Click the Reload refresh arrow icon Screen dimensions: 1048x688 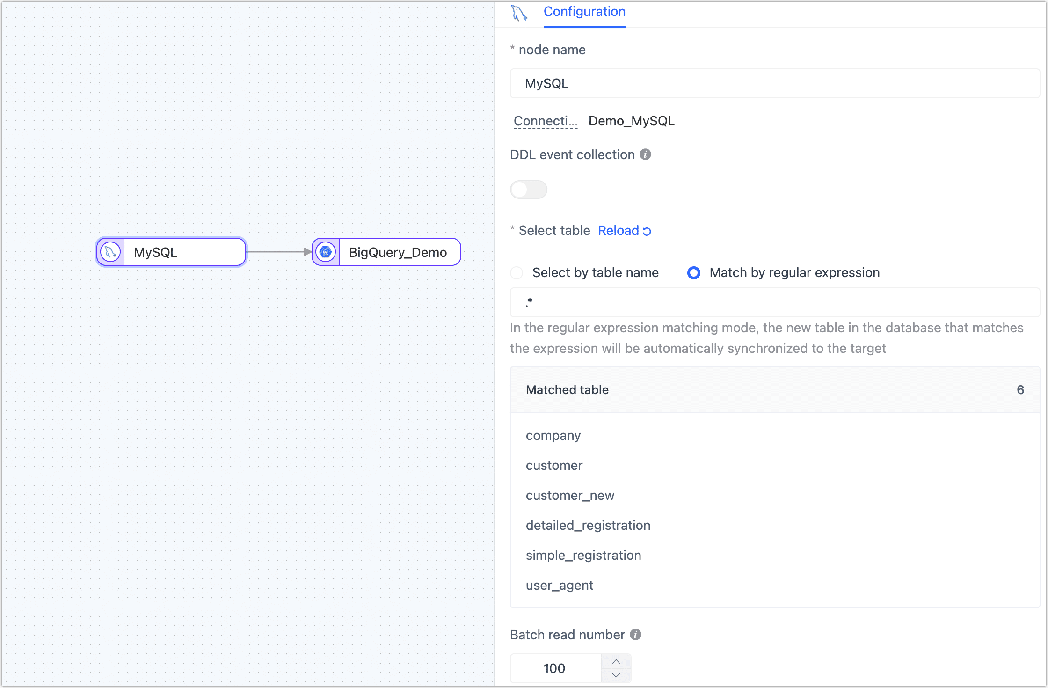[647, 231]
